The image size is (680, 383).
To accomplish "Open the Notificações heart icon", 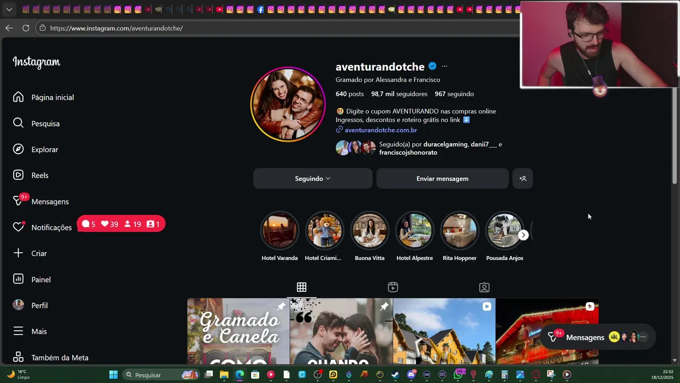I will pyautogui.click(x=19, y=227).
